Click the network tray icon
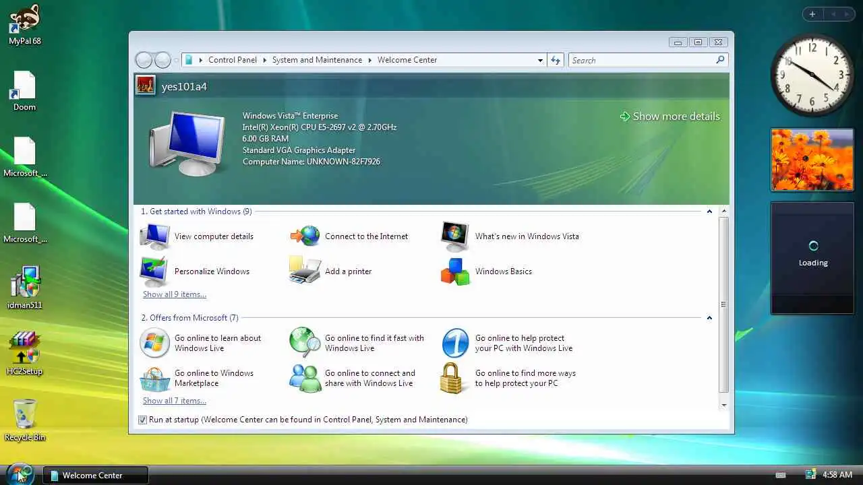This screenshot has height=485, width=863. point(810,475)
